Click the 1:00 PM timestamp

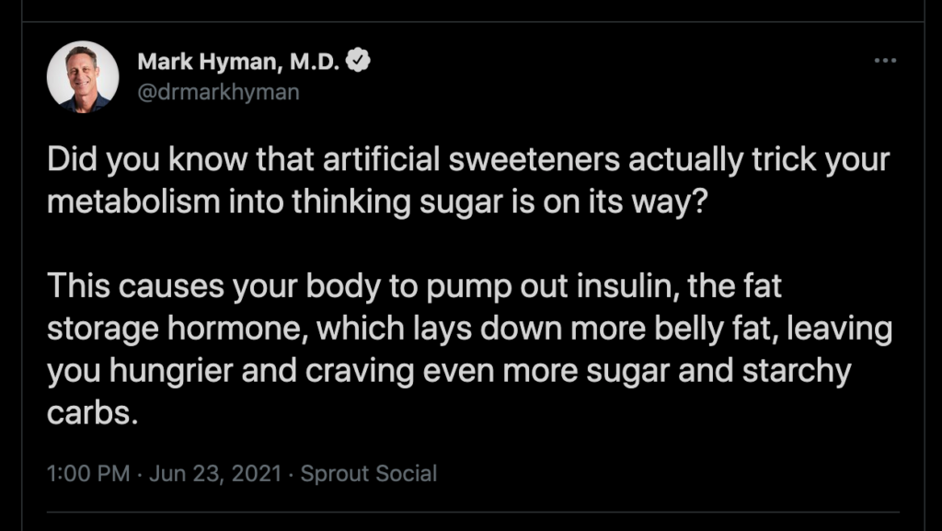click(x=88, y=473)
